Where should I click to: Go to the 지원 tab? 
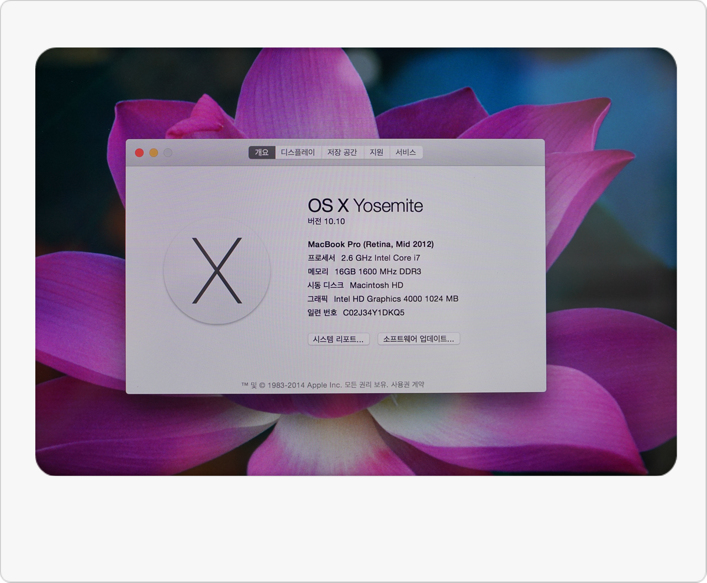(x=377, y=152)
